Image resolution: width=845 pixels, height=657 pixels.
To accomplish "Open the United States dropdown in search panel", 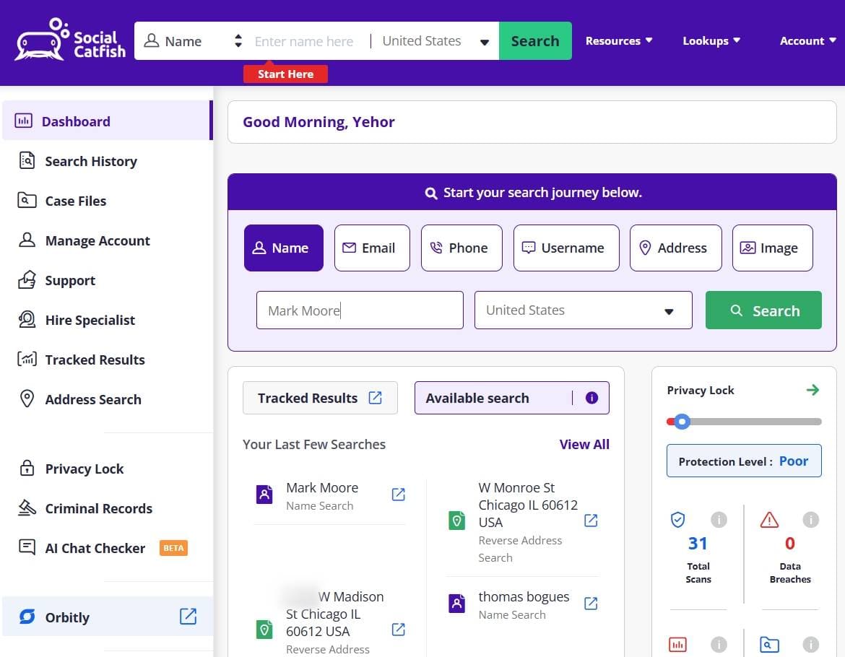I will click(x=583, y=310).
